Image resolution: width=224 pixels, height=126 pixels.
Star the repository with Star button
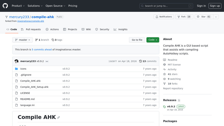pos(204,17)
